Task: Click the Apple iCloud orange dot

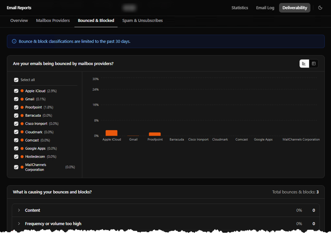Action: point(22,91)
